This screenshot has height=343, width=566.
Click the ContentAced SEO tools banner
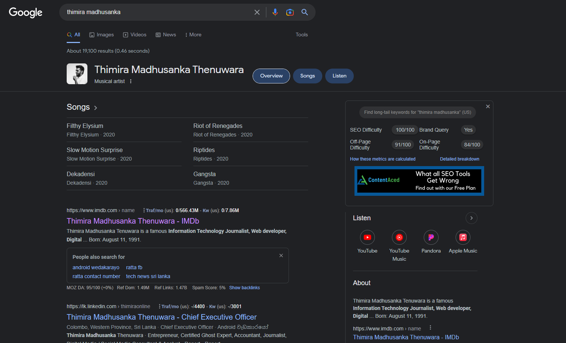click(x=419, y=181)
